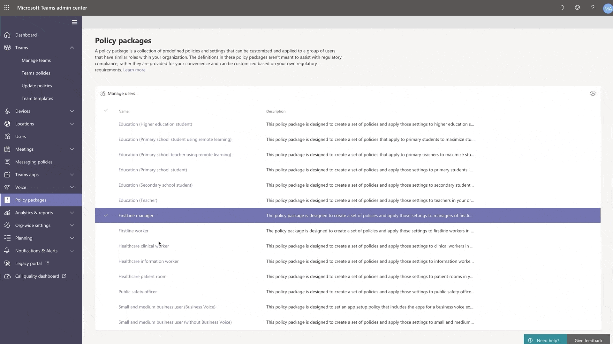The width and height of the screenshot is (613, 344).
Task: Collapse the Teams section chevron
Action: pyautogui.click(x=72, y=48)
